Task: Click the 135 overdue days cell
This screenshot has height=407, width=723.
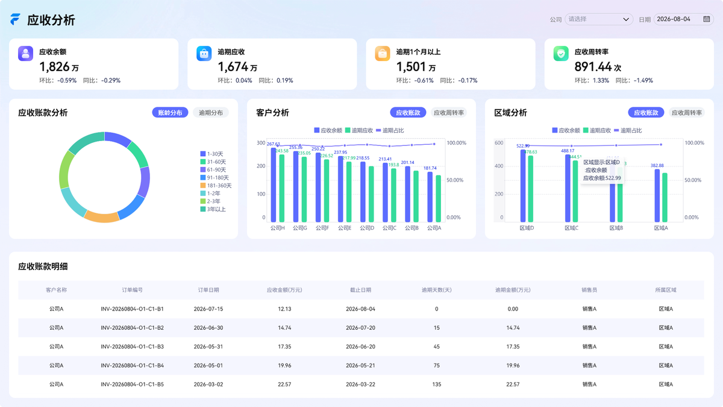Action: coord(437,384)
